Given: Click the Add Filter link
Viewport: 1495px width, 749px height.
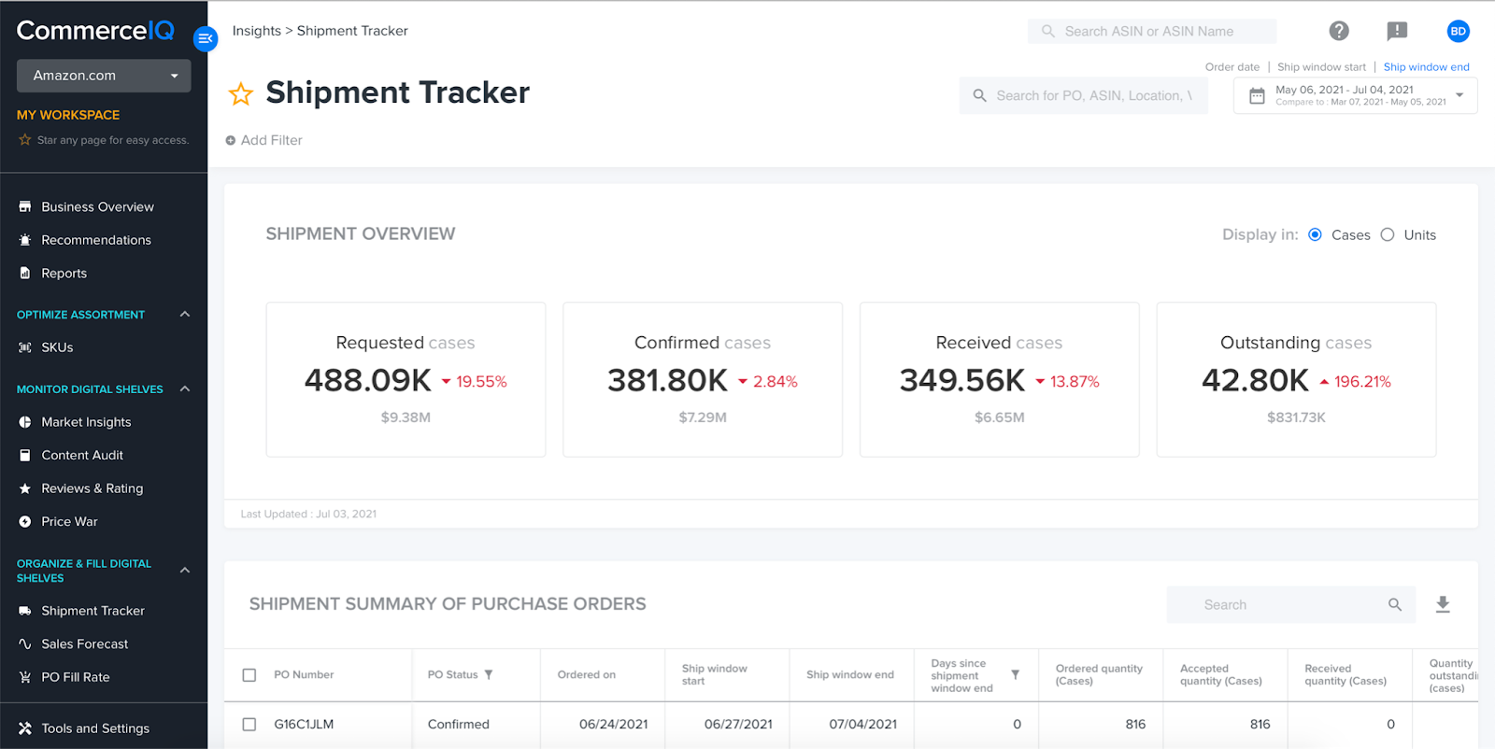Looking at the screenshot, I should coord(271,140).
